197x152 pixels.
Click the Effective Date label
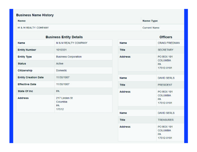coord(28,84)
